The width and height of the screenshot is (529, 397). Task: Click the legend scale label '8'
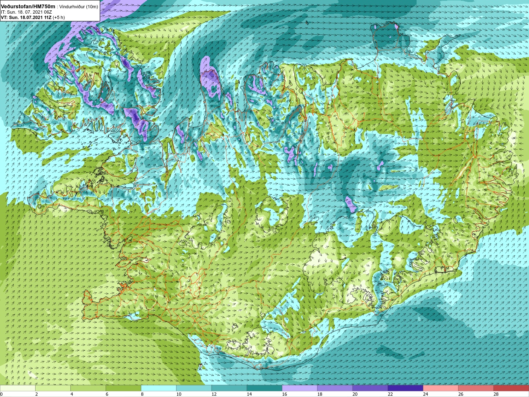(143, 395)
